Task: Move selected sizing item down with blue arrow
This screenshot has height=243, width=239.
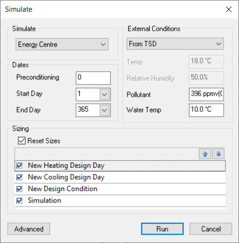Action: pyautogui.click(x=218, y=154)
